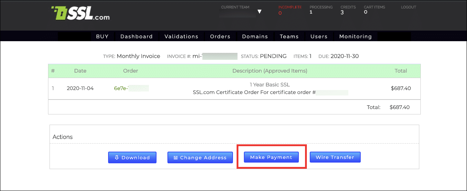Open the Teams menu item
Image resolution: width=467 pixels, height=191 pixels.
[x=289, y=36]
